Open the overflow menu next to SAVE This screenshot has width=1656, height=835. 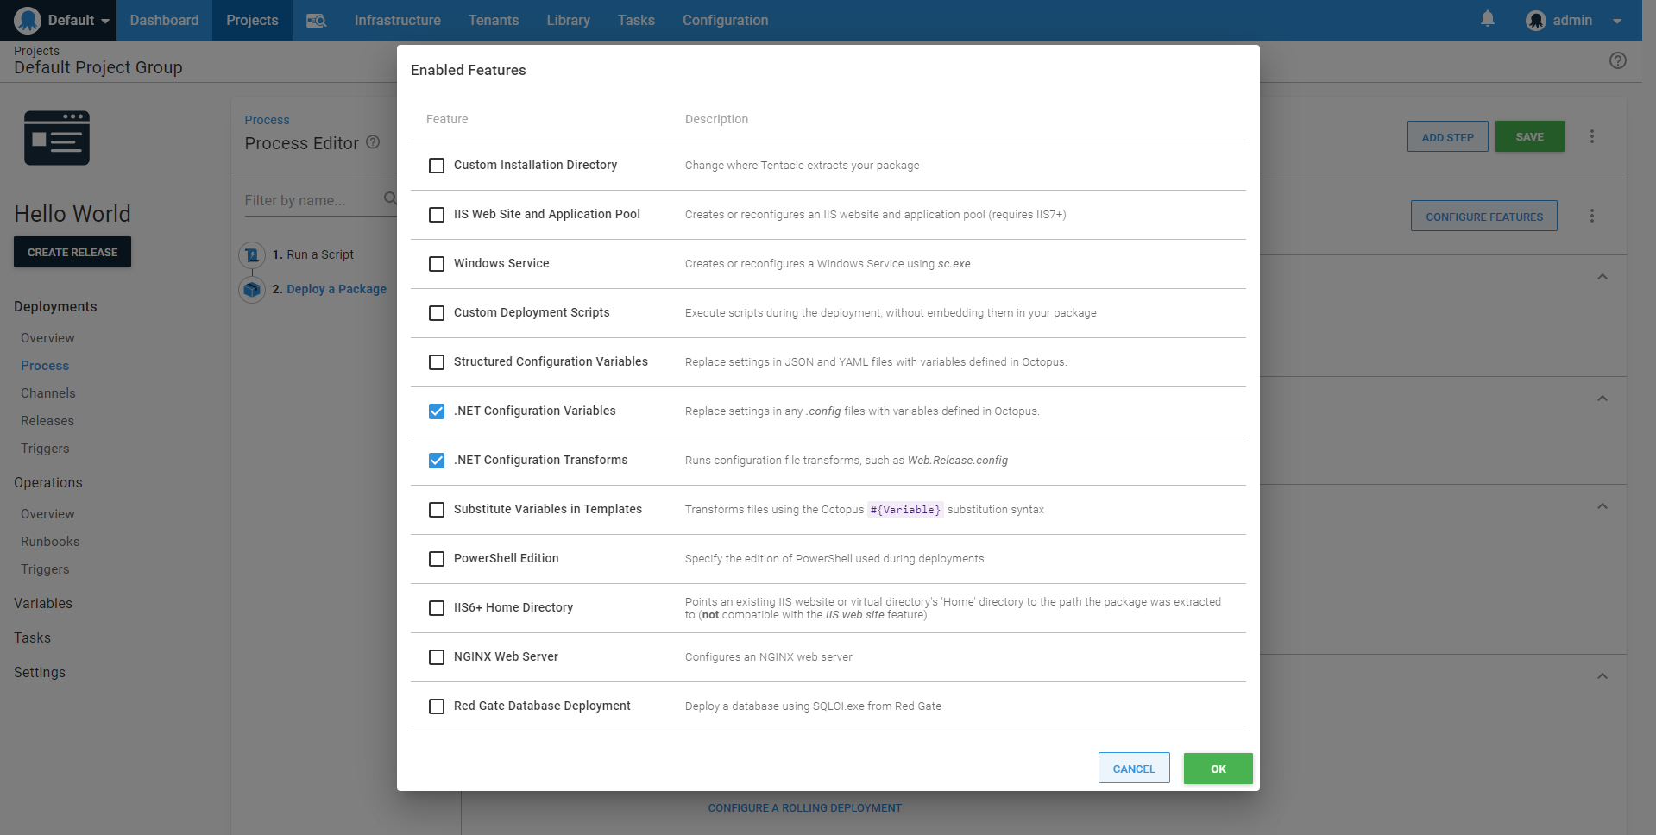(x=1592, y=136)
